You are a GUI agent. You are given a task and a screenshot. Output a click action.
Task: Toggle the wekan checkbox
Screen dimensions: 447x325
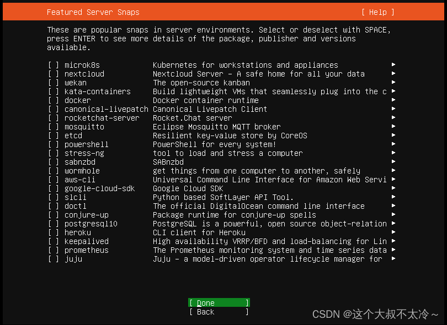[x=54, y=83]
